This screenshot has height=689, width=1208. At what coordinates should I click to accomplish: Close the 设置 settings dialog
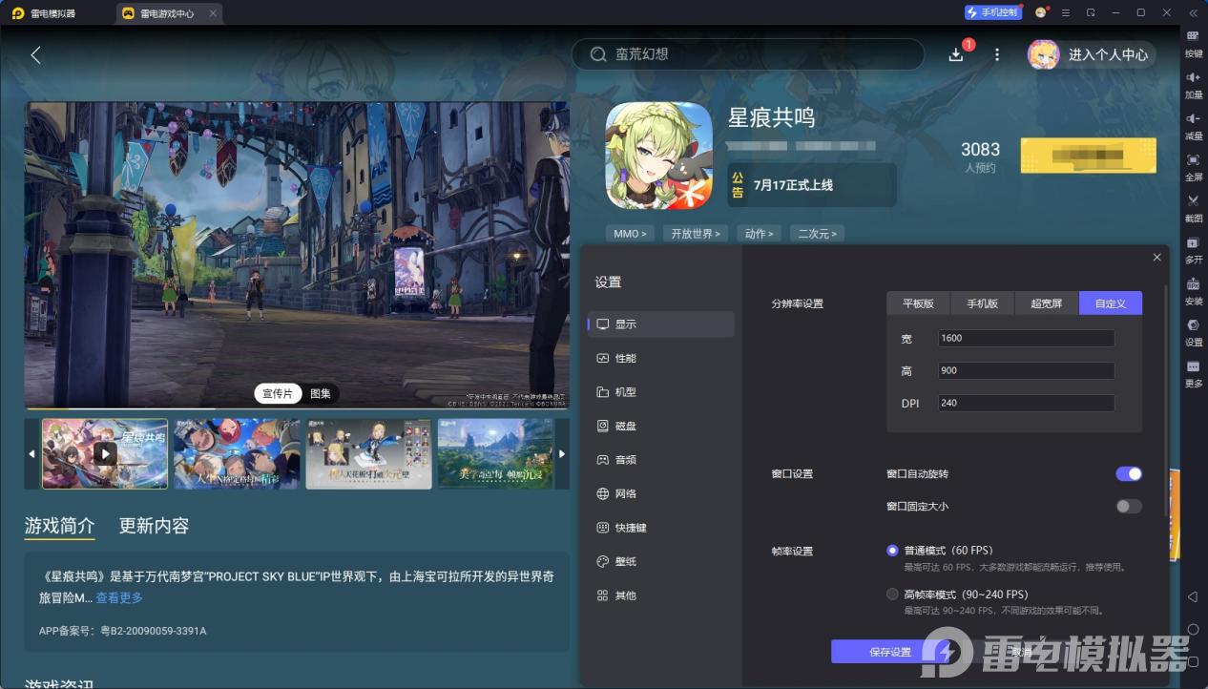tap(1156, 257)
